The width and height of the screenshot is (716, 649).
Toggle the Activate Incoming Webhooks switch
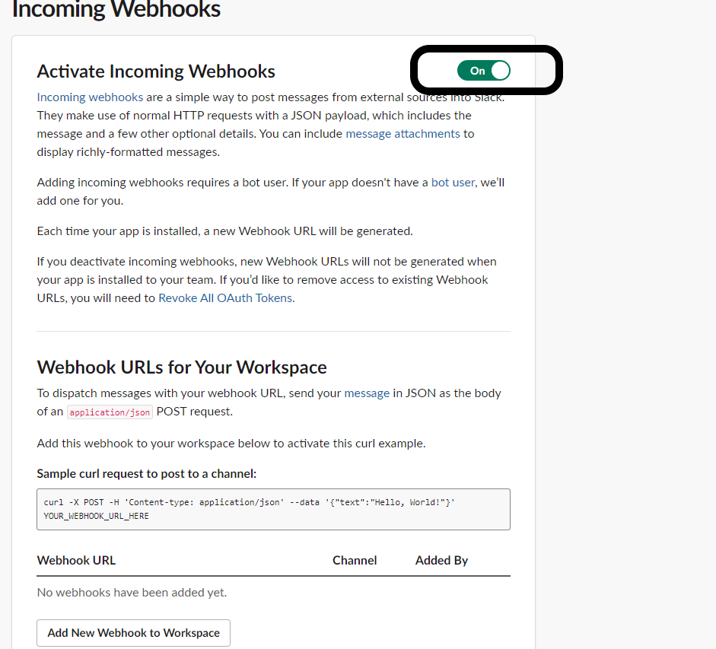coord(484,71)
